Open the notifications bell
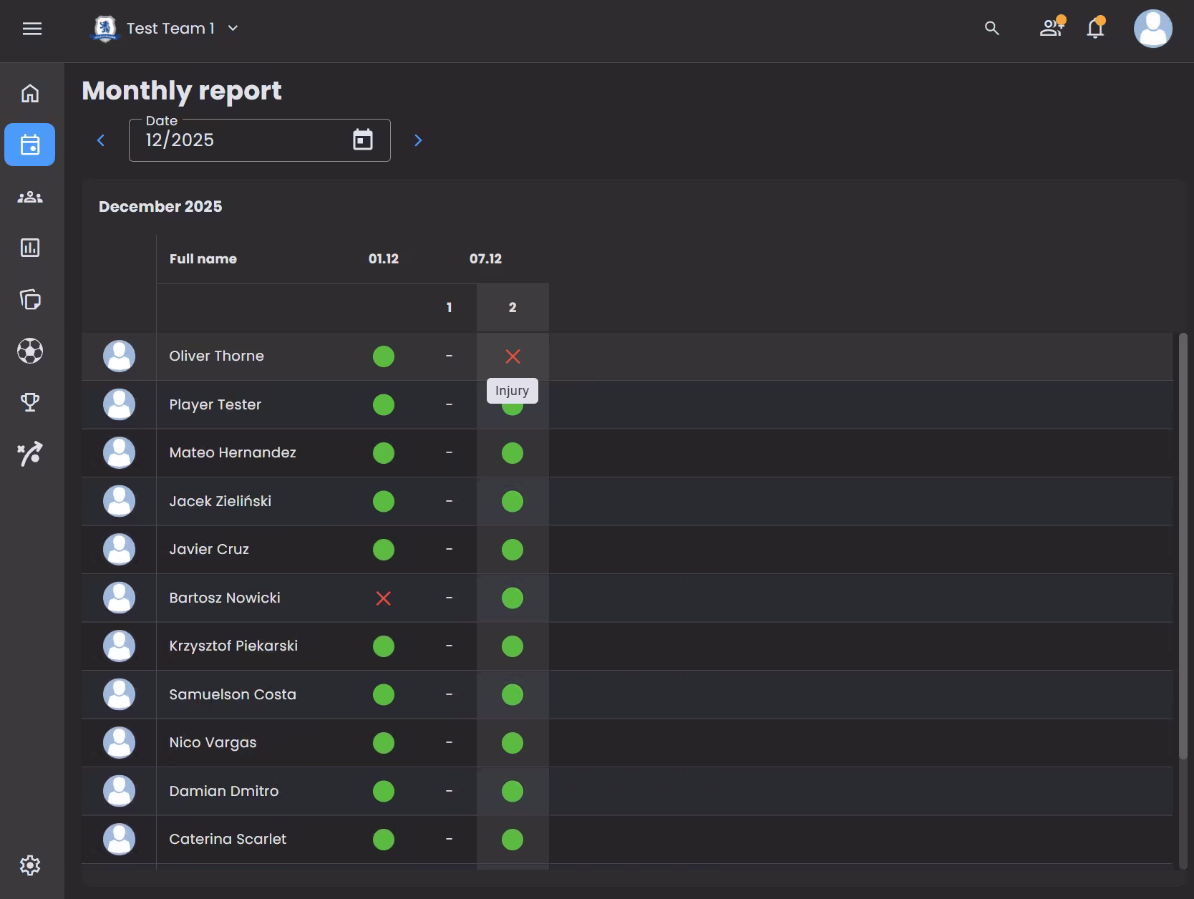The height and width of the screenshot is (899, 1194). point(1094,29)
